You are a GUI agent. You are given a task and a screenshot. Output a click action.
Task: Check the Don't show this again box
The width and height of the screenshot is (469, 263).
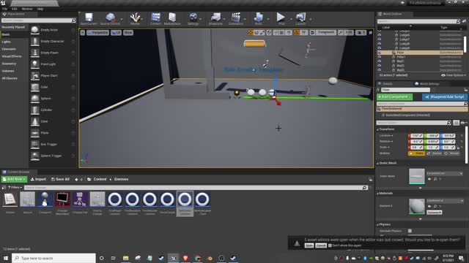[330, 245]
